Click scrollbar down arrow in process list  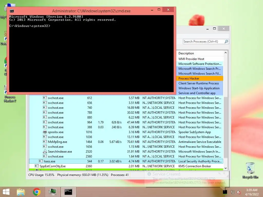[226, 168]
